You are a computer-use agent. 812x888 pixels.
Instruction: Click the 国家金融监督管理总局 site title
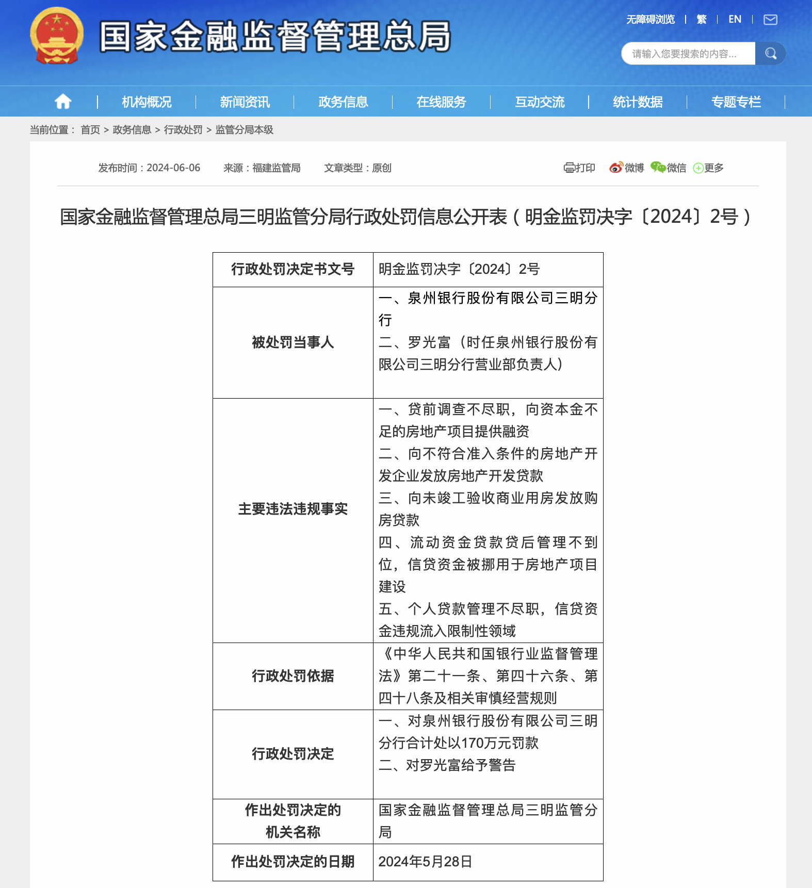pos(275,37)
